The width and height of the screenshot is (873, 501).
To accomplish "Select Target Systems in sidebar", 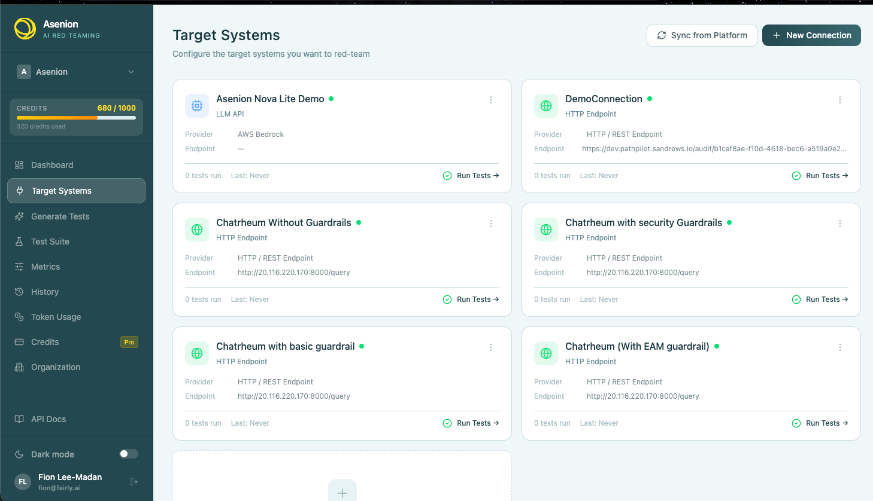I will click(x=76, y=191).
